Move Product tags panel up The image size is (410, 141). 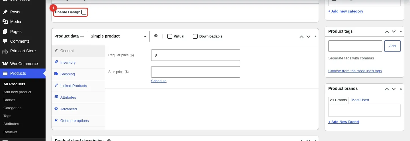[x=387, y=32]
